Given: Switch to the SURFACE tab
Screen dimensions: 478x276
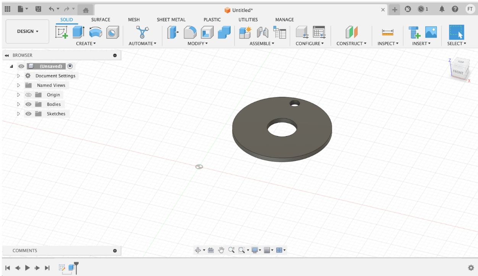Looking at the screenshot, I should pyautogui.click(x=100, y=20).
